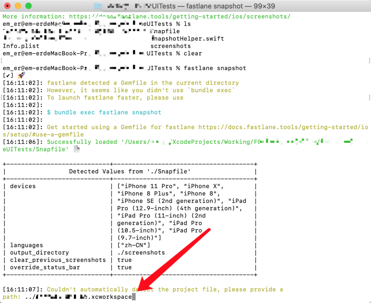This screenshot has width=371, height=303.
Task: Click the 'However, it seems like' warning line
Action: pyautogui.click(x=141, y=90)
